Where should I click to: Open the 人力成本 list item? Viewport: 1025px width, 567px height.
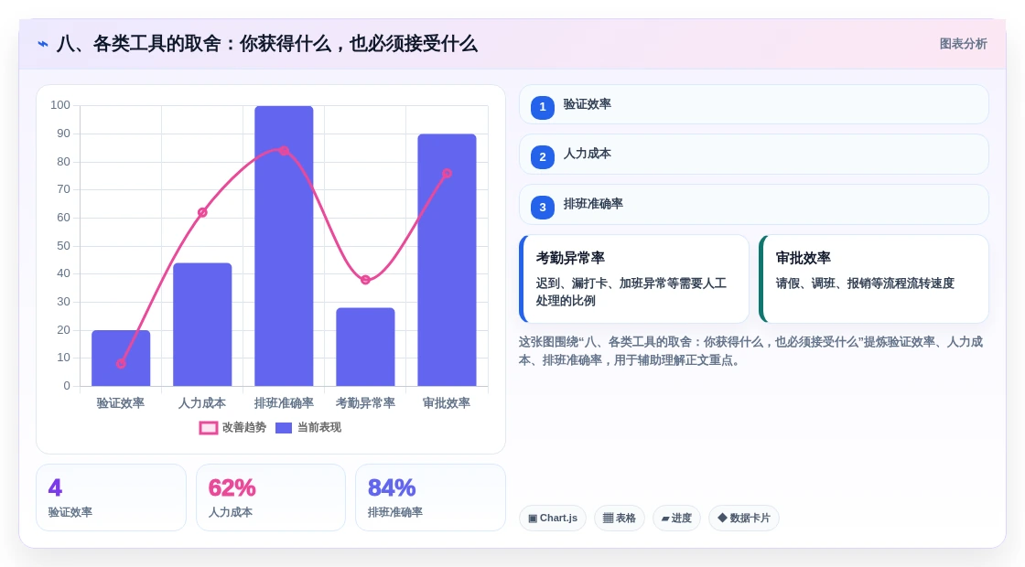pos(754,155)
